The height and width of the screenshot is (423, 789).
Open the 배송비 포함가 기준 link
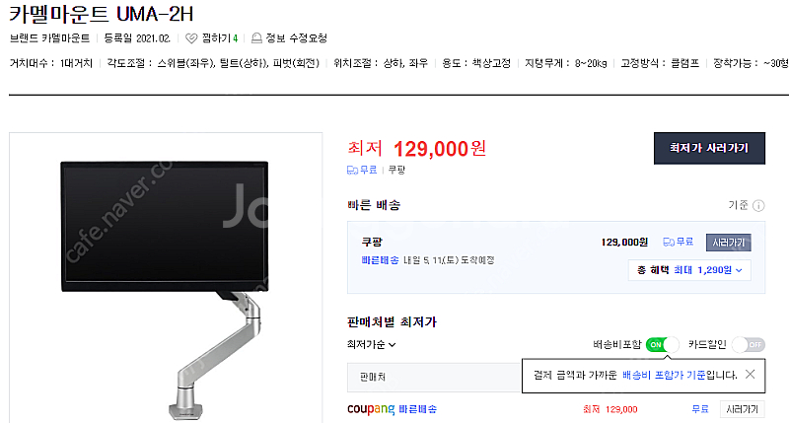[x=664, y=375]
